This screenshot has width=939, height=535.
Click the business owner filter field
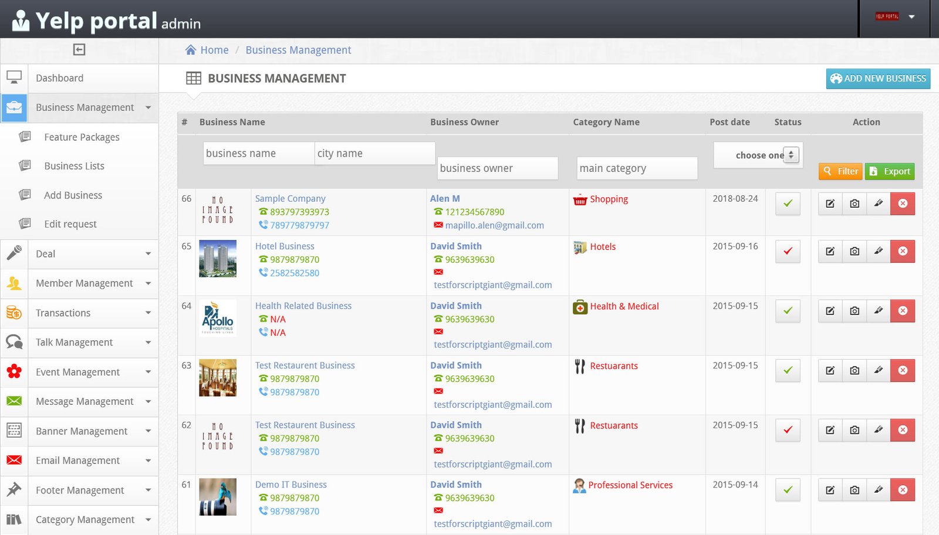click(498, 168)
